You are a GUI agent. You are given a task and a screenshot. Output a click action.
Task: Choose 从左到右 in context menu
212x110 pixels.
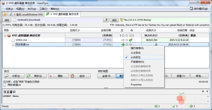point(144,53)
